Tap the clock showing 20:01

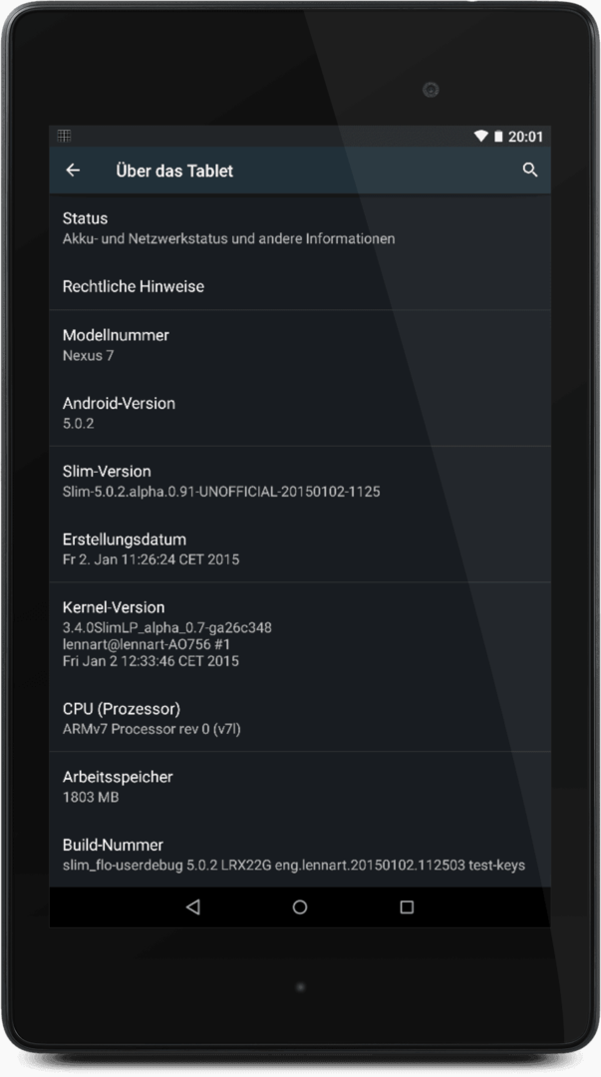(x=525, y=137)
